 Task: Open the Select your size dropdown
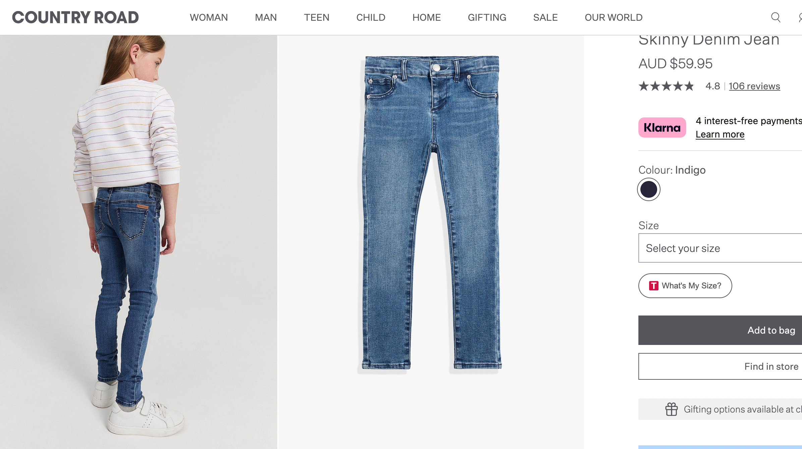(720, 248)
